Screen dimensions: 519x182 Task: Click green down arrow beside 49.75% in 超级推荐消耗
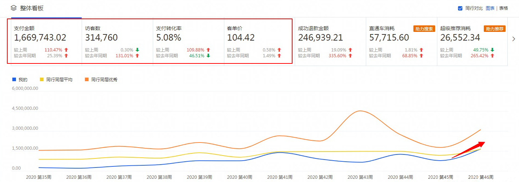(493, 50)
